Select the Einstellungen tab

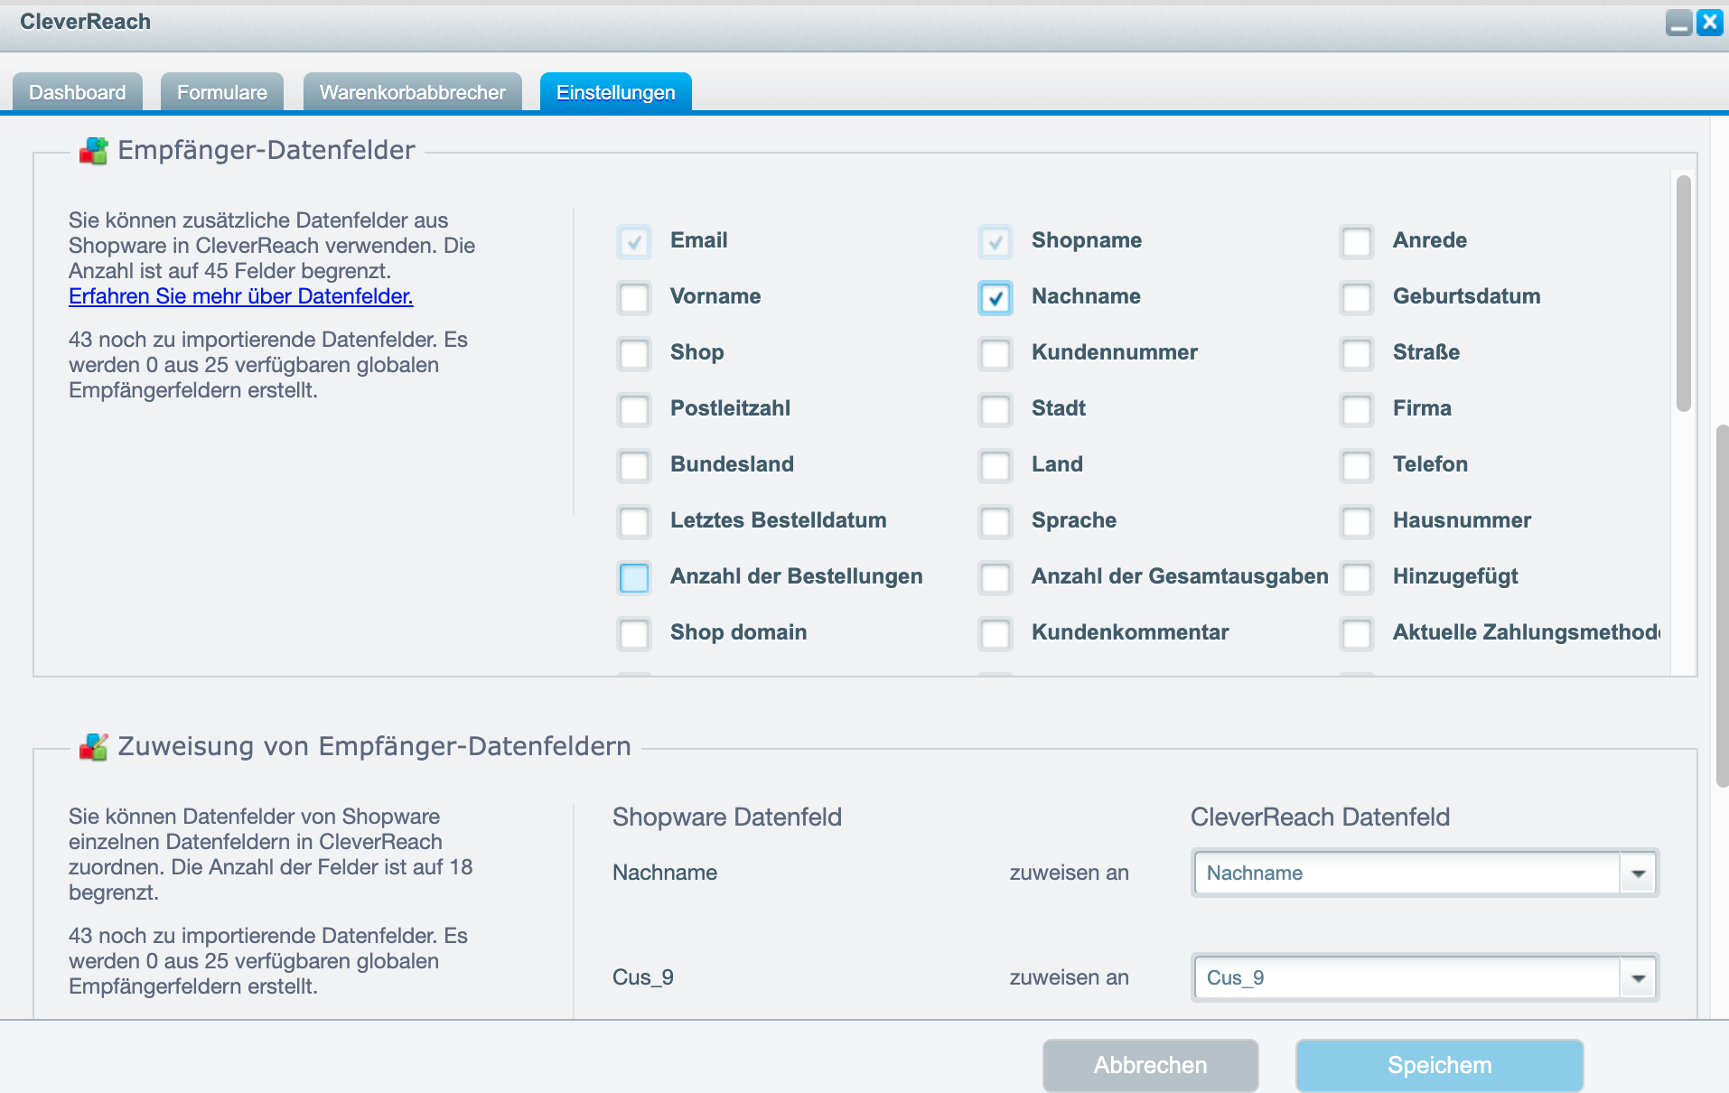616,92
